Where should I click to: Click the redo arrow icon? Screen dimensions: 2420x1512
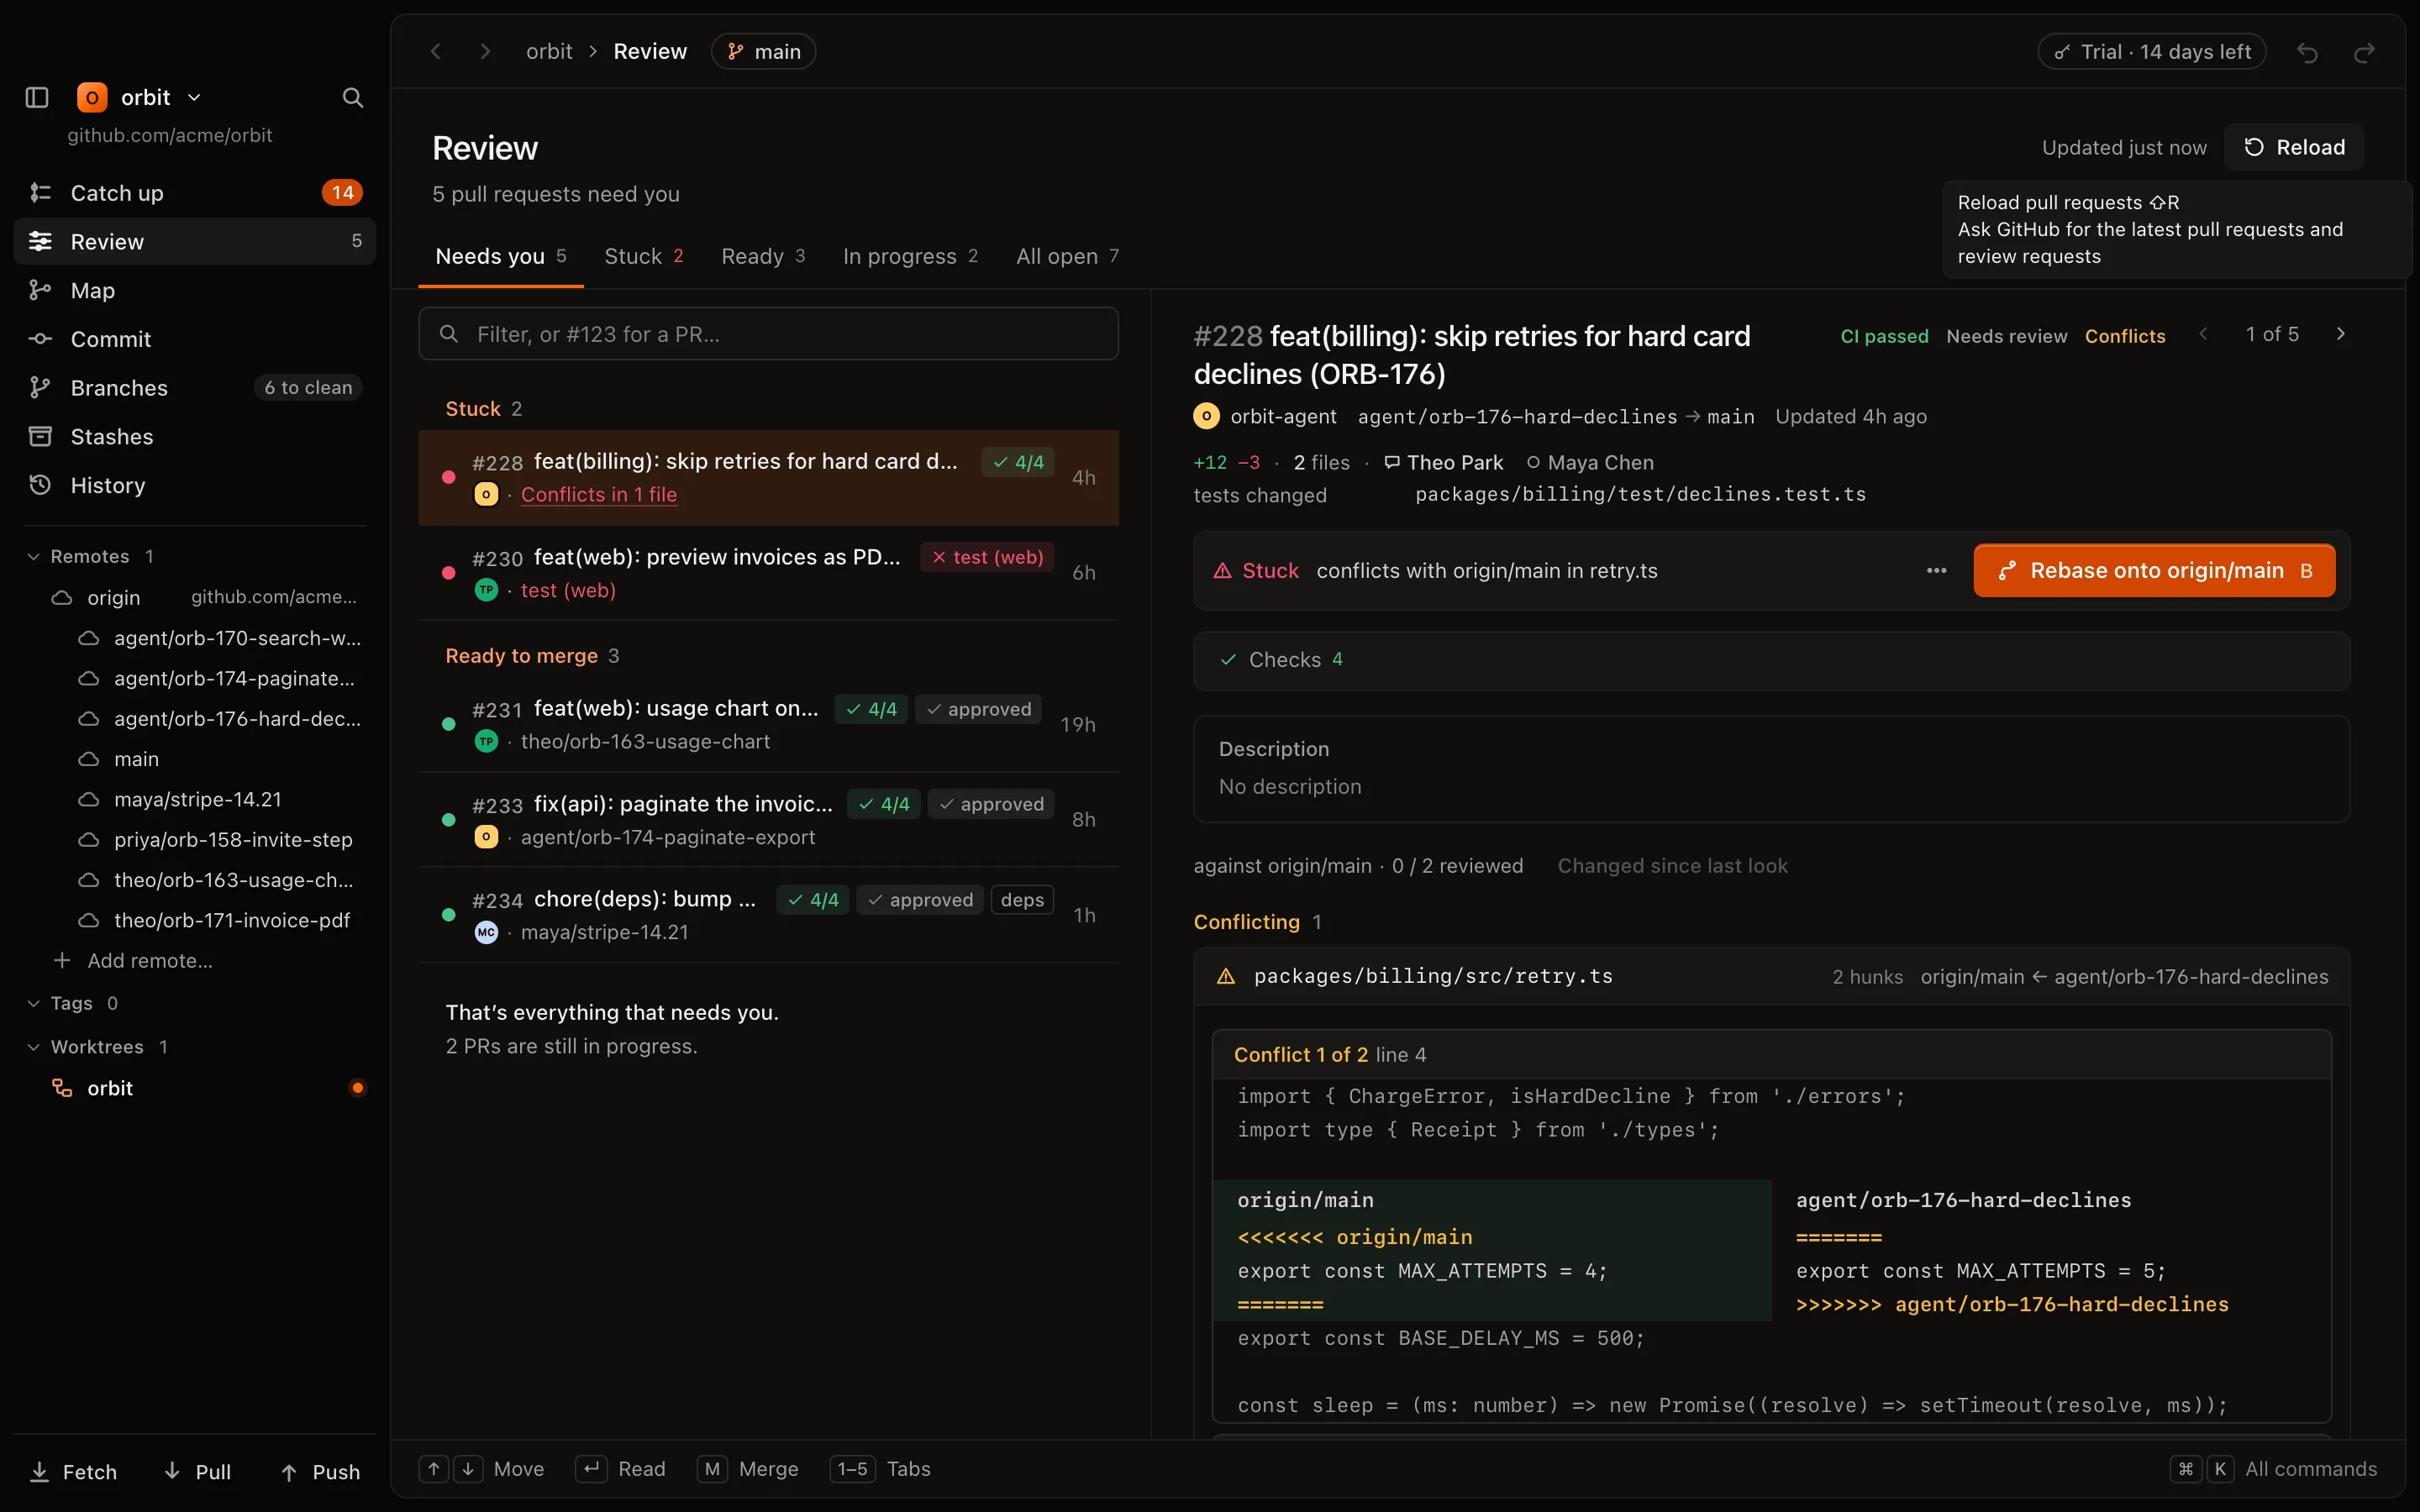[x=2364, y=52]
